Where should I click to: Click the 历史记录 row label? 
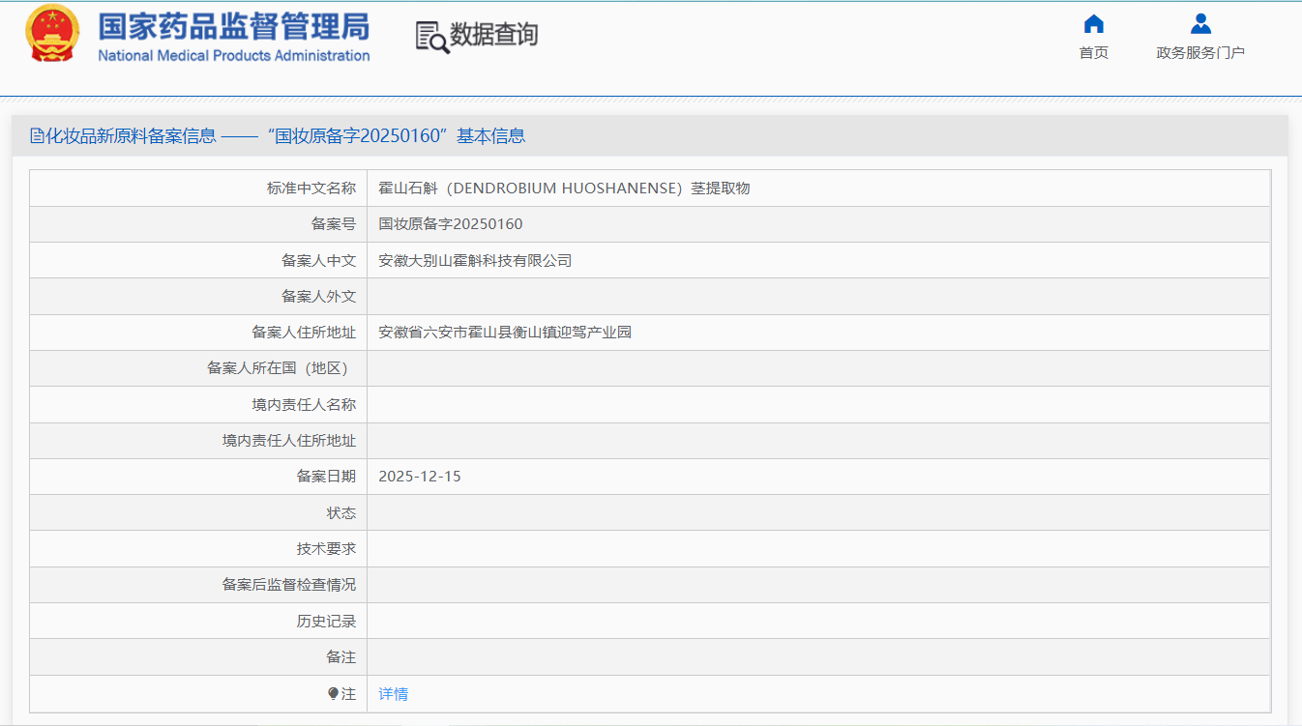point(326,622)
